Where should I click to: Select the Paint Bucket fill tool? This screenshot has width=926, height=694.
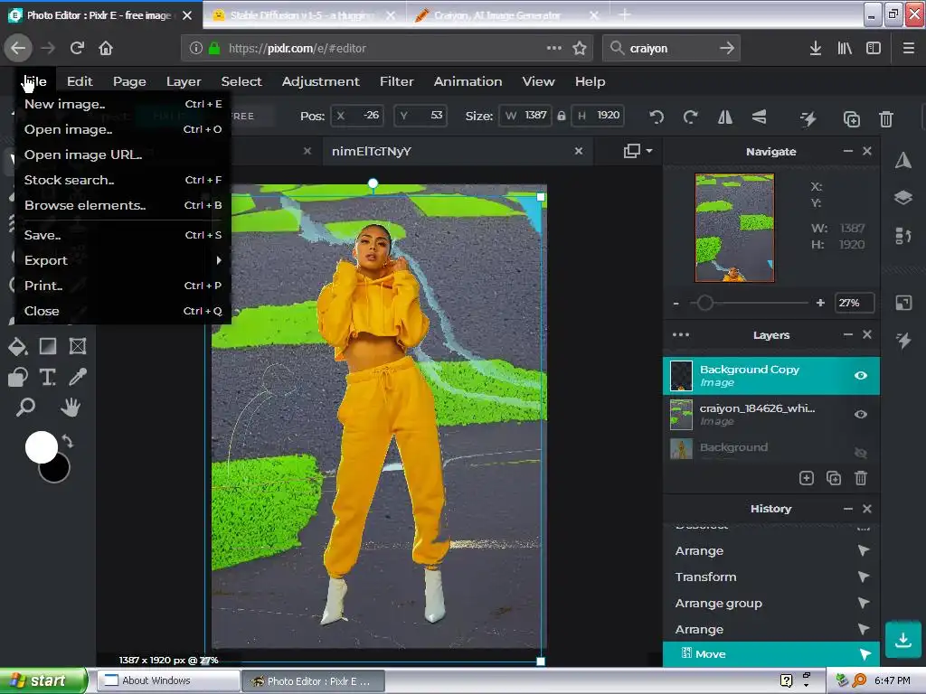17,346
